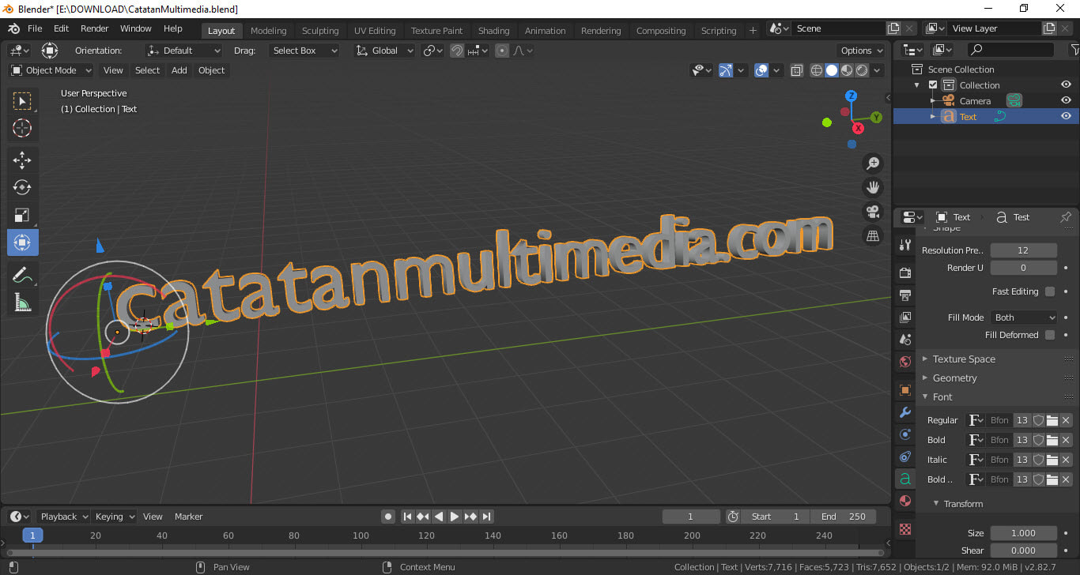Open Material properties tab
Image resolution: width=1080 pixels, height=575 pixels.
(905, 501)
